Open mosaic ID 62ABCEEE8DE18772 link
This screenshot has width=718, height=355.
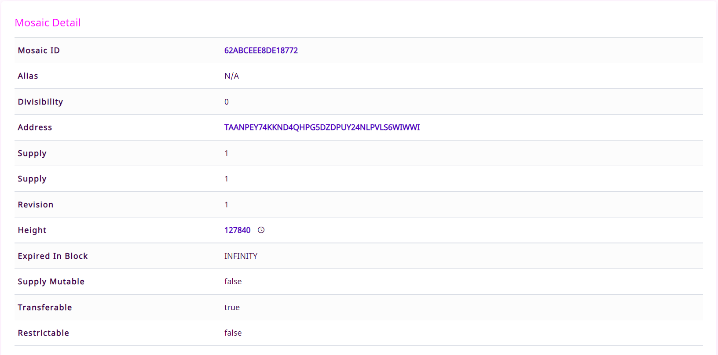point(261,51)
